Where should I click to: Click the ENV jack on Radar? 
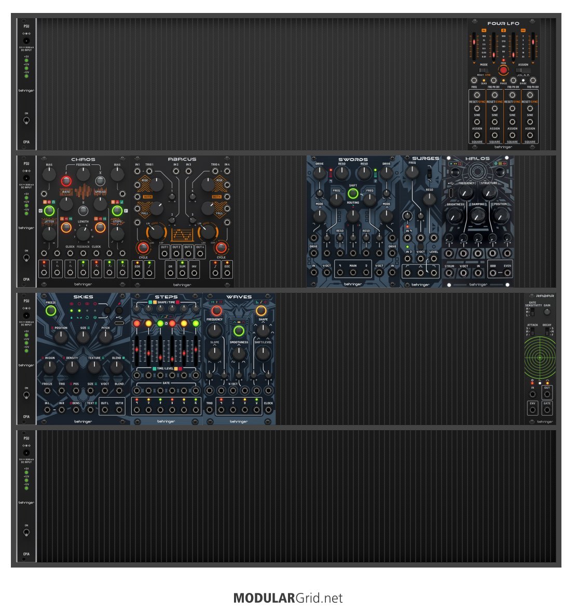point(533,410)
